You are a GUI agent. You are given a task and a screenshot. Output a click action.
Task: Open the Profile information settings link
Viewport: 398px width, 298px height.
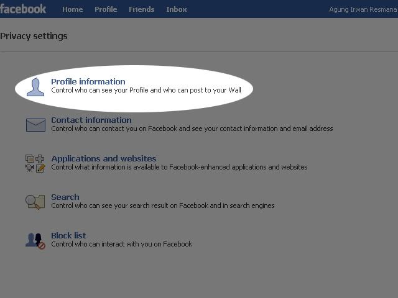tap(88, 81)
